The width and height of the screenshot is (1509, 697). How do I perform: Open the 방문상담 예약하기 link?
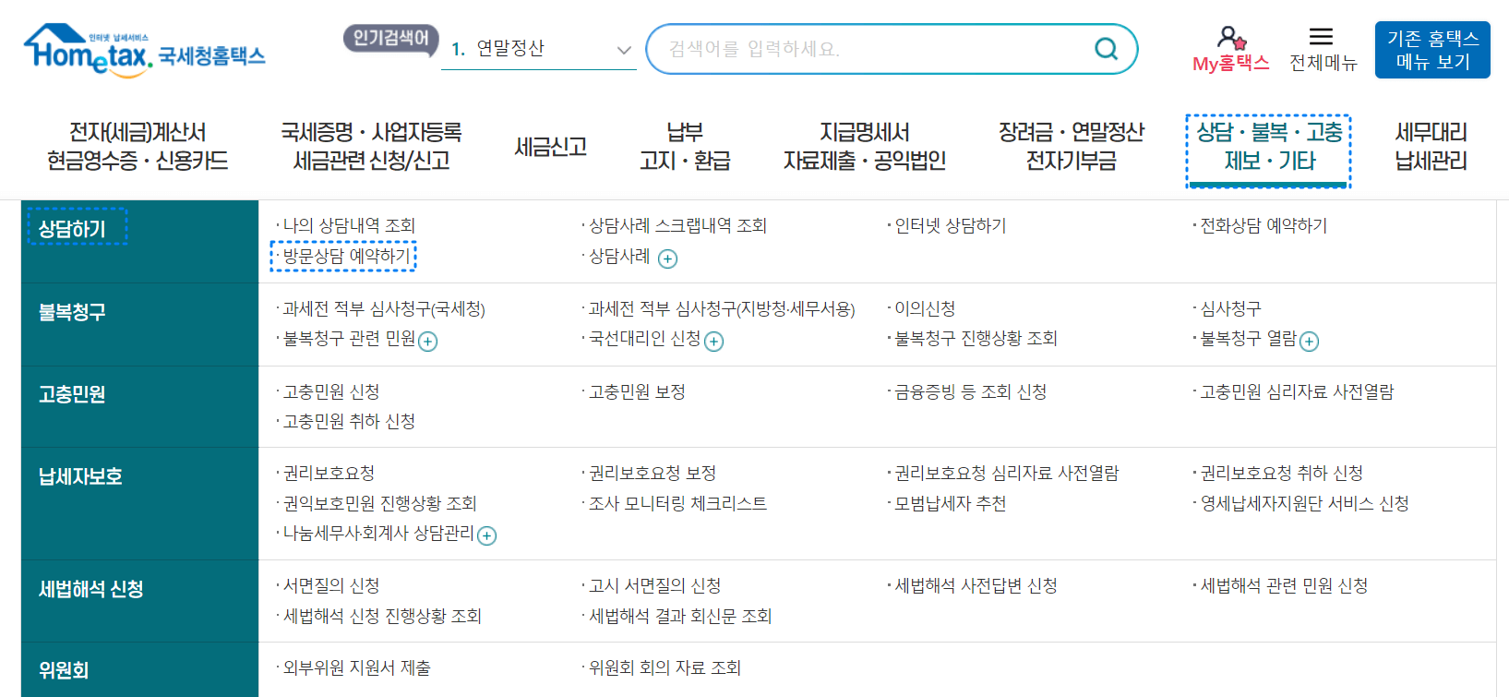tap(345, 258)
